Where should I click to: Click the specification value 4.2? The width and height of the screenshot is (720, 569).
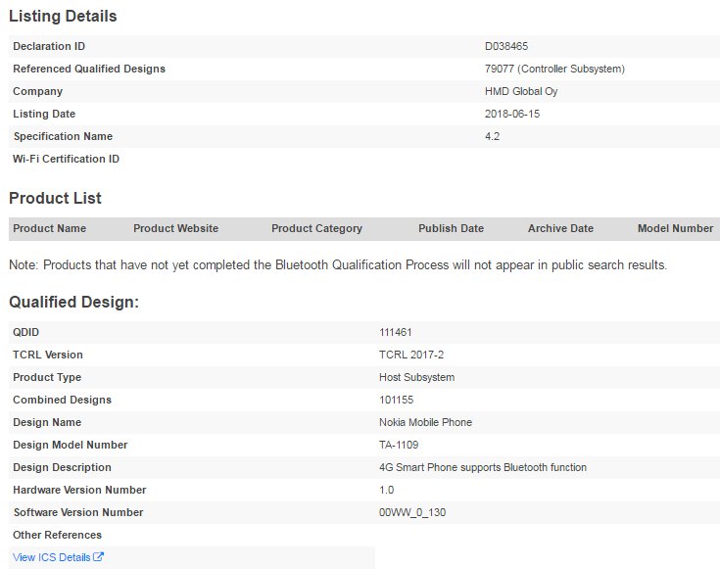(492, 136)
